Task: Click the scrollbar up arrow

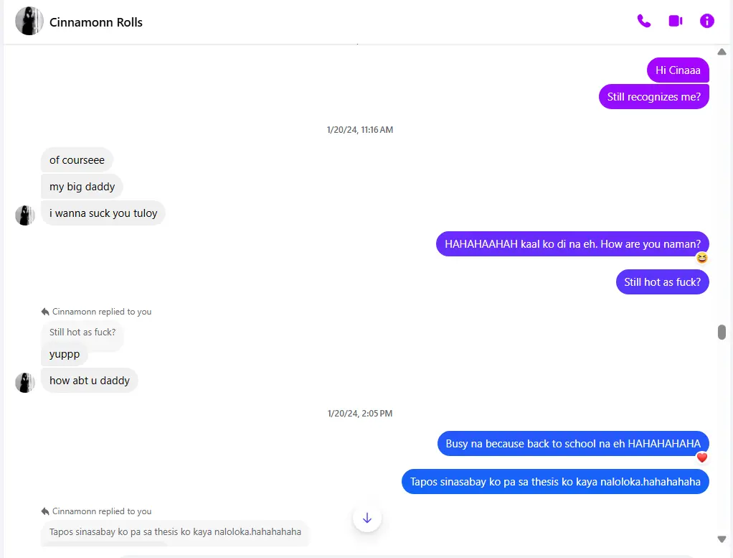Action: click(722, 52)
